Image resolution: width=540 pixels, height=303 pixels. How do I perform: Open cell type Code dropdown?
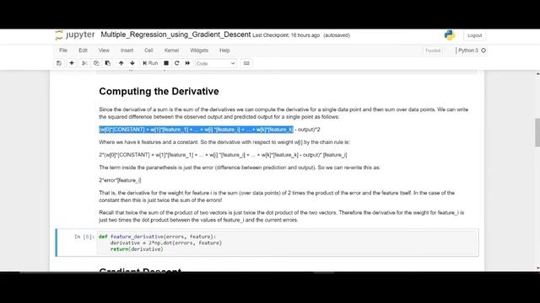216,64
